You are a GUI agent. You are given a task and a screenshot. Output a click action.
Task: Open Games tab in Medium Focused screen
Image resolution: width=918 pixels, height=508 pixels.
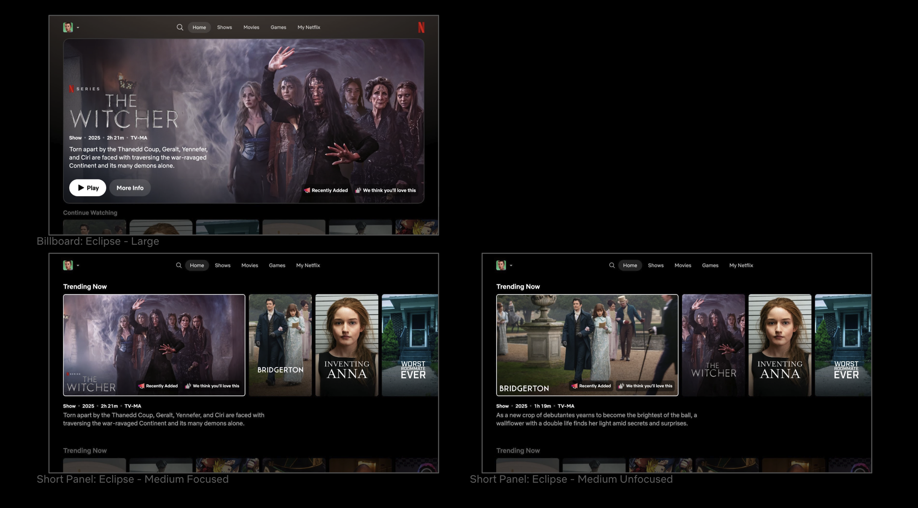pos(277,265)
